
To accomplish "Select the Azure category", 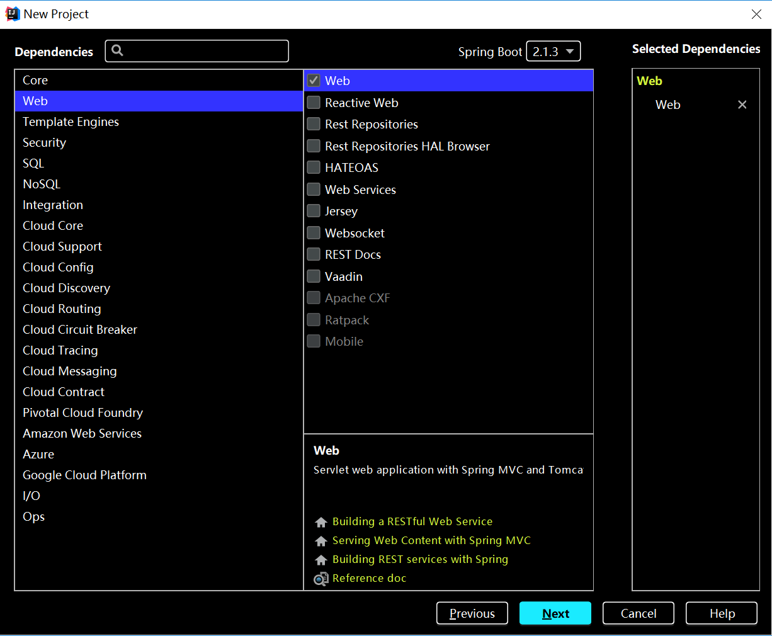I will pos(159,454).
